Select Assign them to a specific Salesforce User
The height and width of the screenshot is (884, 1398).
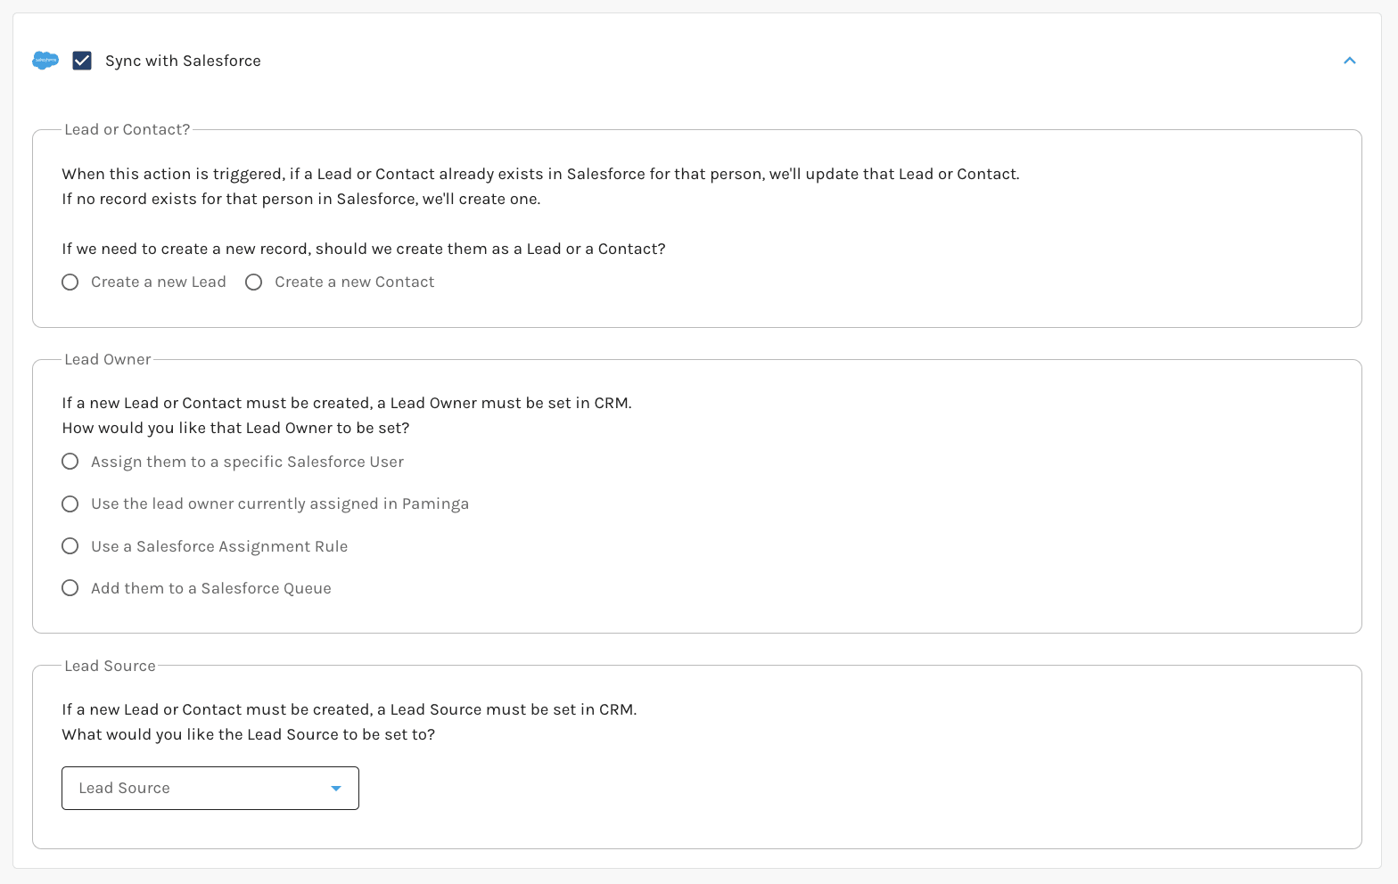(70, 462)
